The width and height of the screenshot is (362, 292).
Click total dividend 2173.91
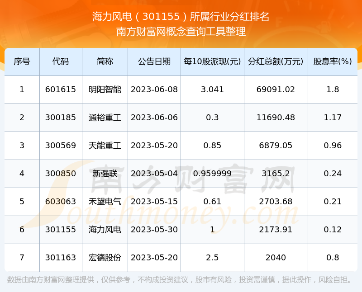click(276, 230)
